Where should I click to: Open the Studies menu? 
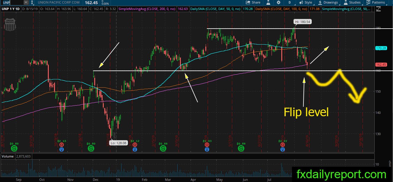pyautogui.click(x=352, y=2)
